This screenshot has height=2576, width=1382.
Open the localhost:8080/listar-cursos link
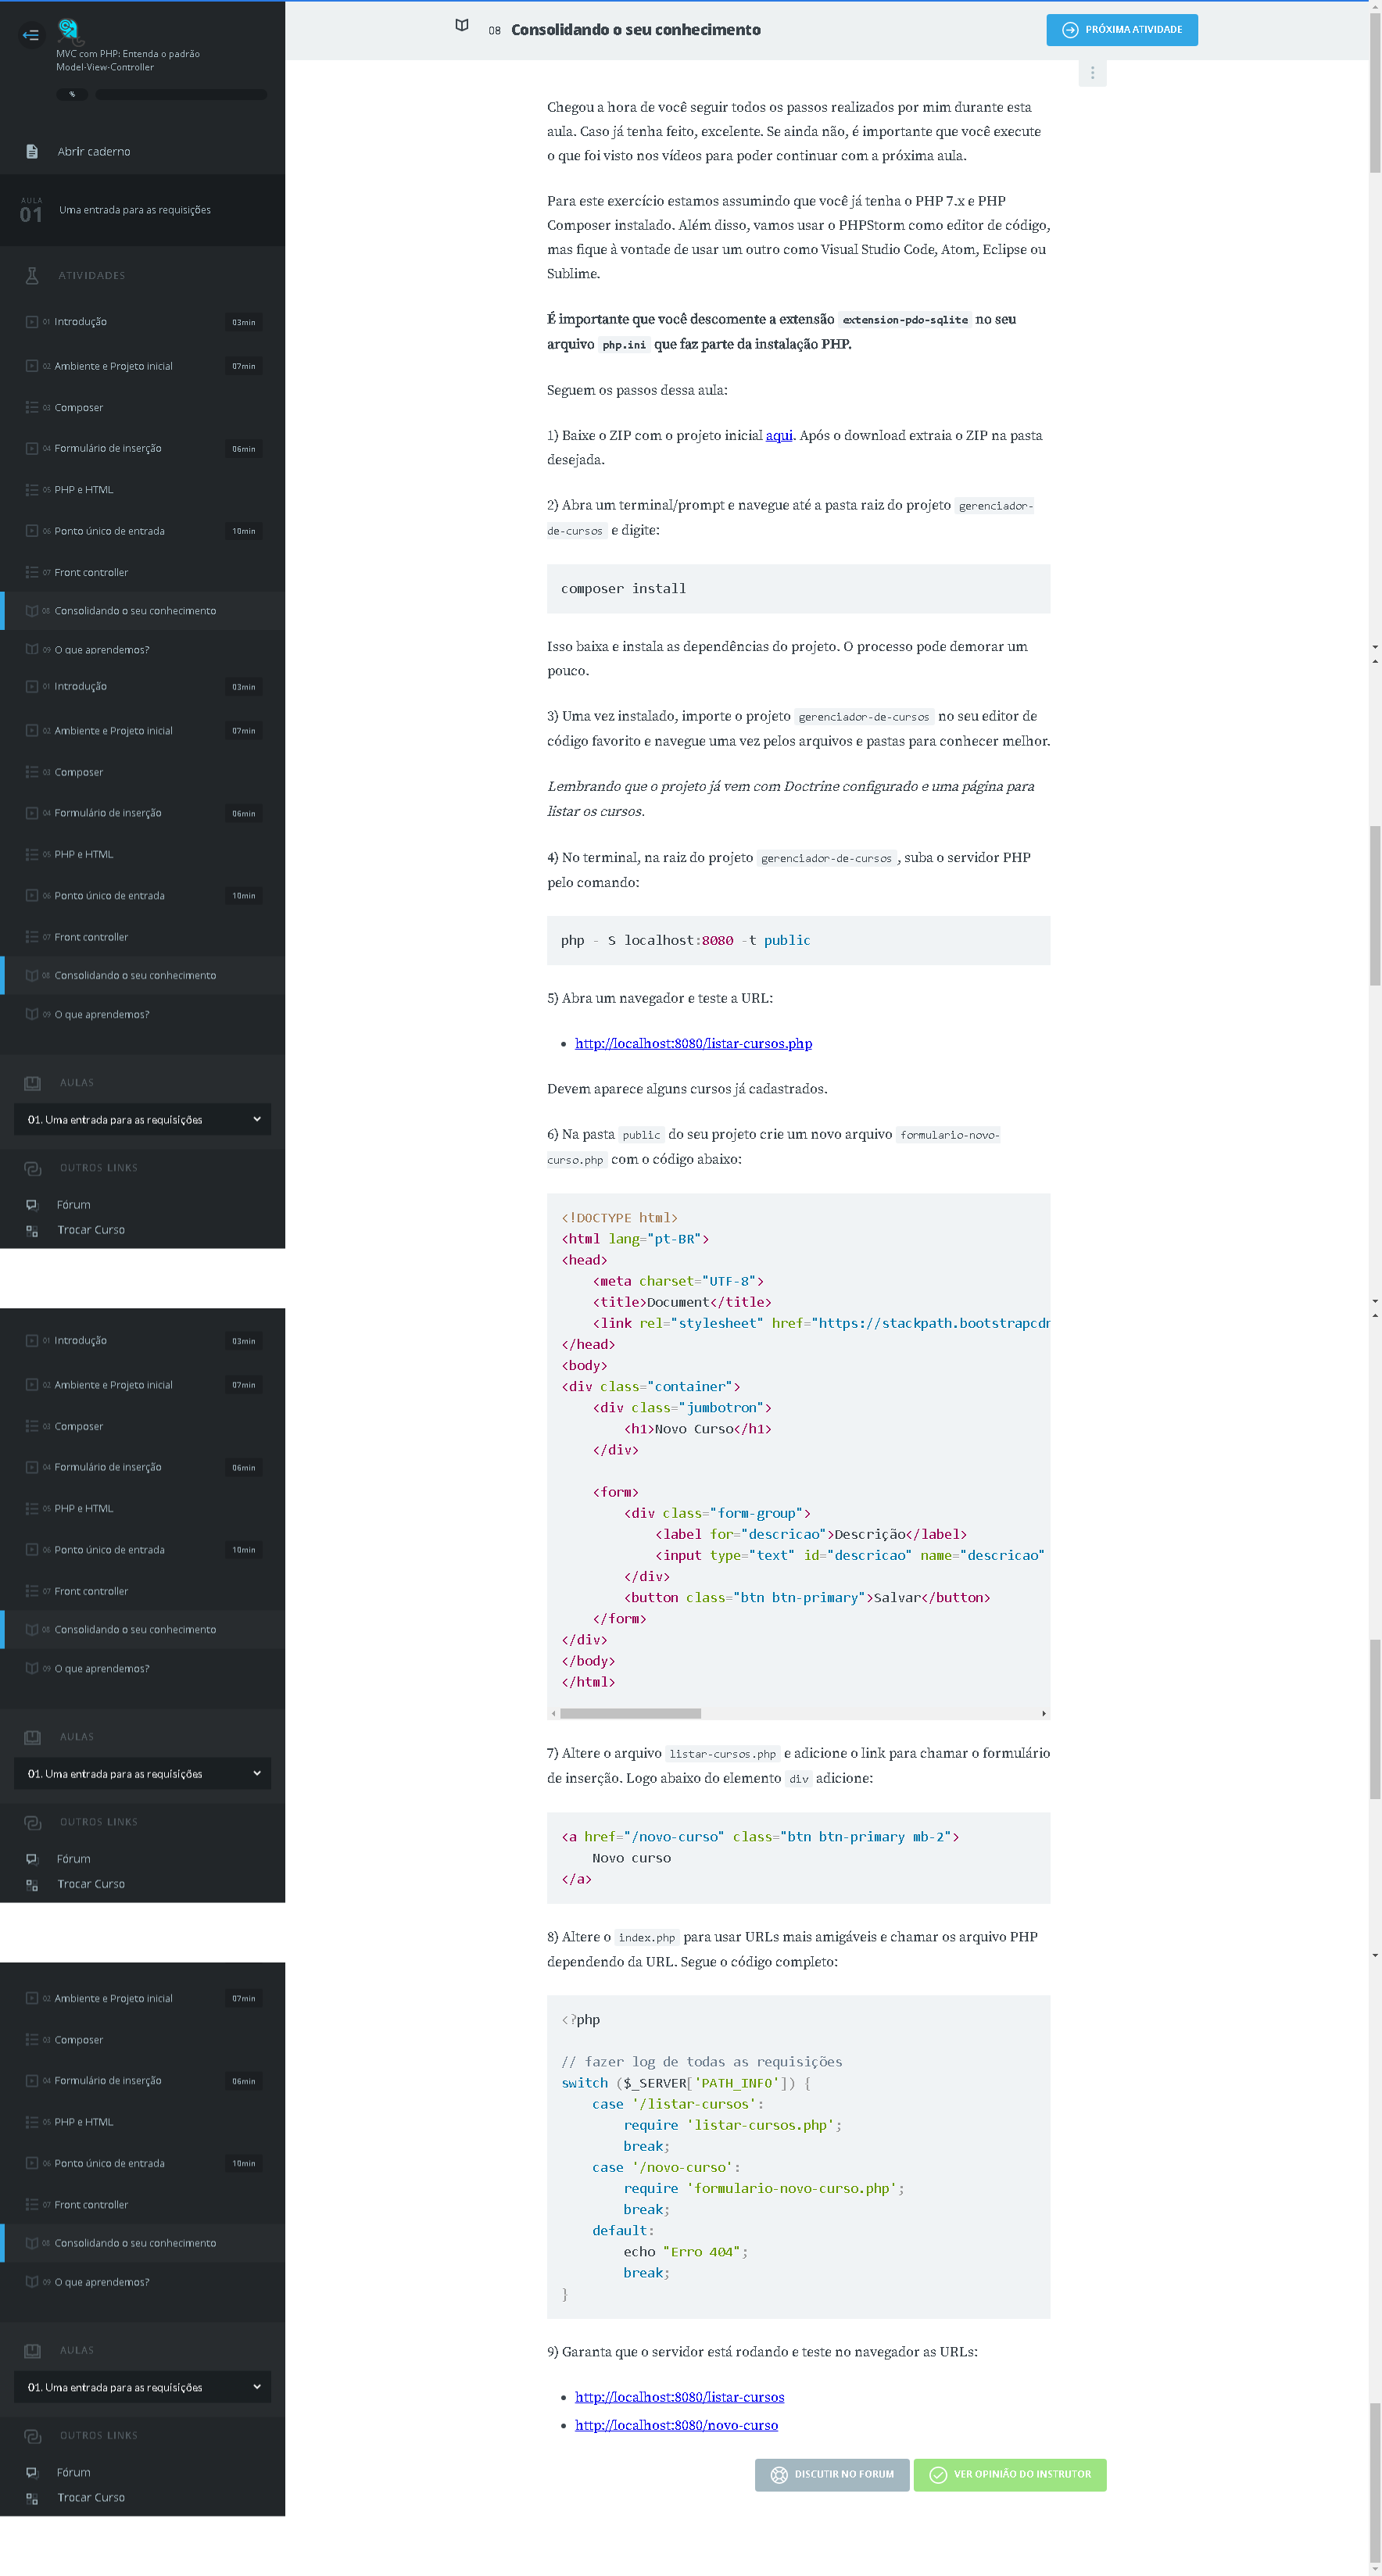(x=679, y=2396)
